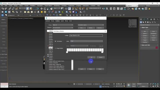Toggle the Auto key mode button
Screen dimensions: 160x90
pyautogui.click(x=134, y=84)
